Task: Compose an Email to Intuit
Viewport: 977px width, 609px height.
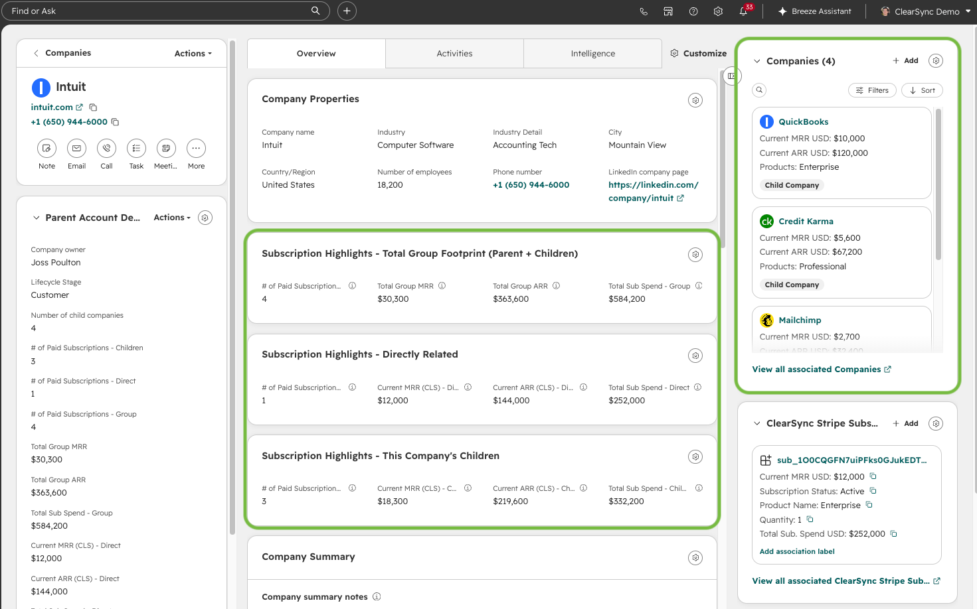Action: tap(76, 149)
